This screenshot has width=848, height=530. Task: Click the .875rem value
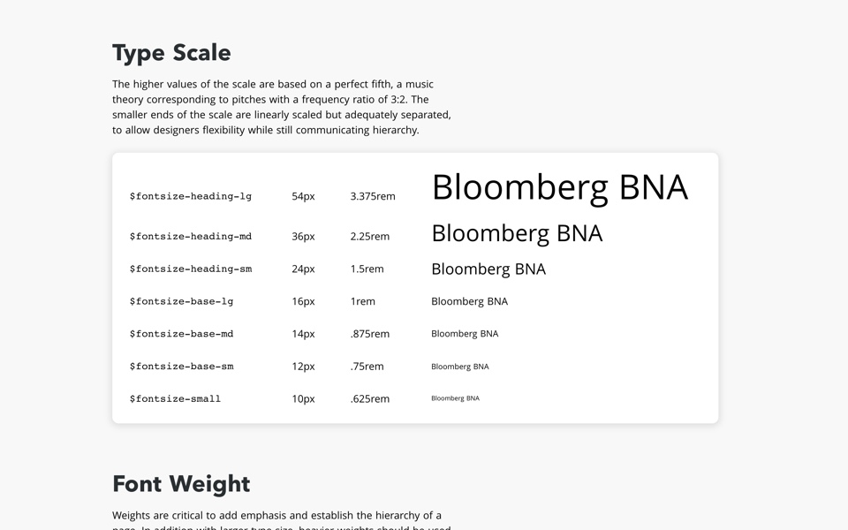tap(369, 334)
